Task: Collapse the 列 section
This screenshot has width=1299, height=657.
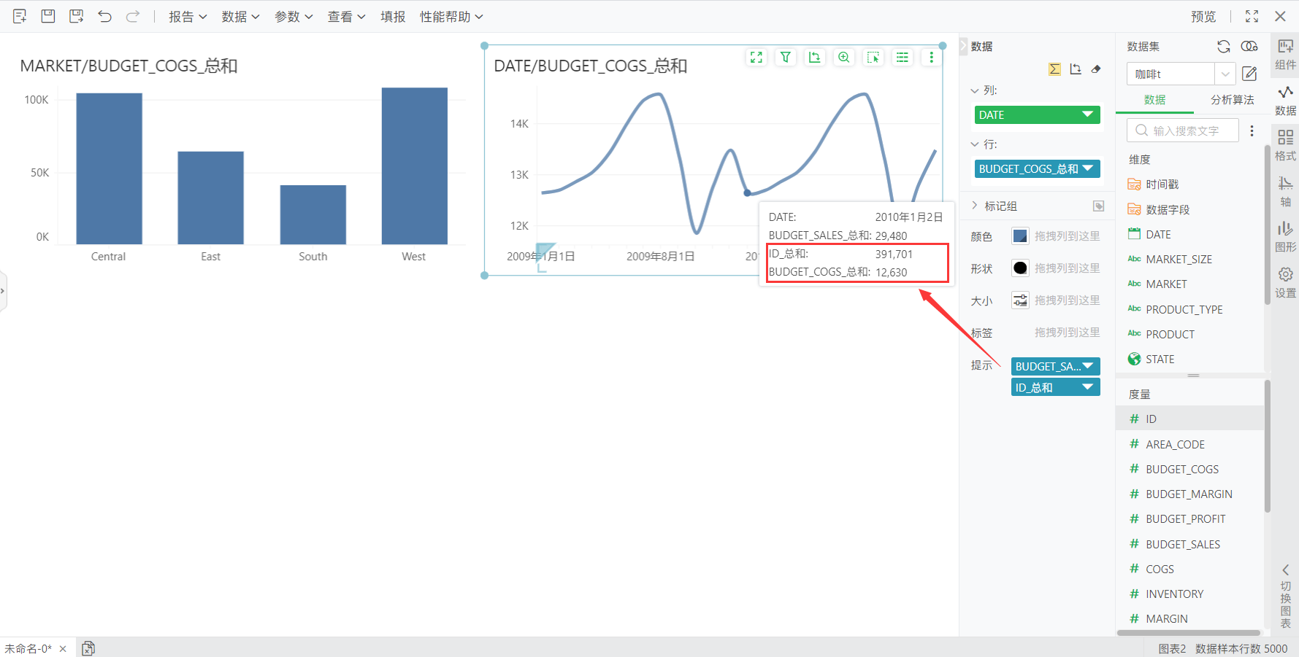Action: tap(974, 90)
